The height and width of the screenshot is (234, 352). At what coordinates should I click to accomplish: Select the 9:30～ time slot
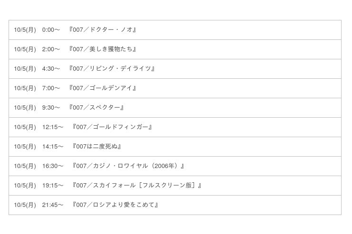[51, 108]
